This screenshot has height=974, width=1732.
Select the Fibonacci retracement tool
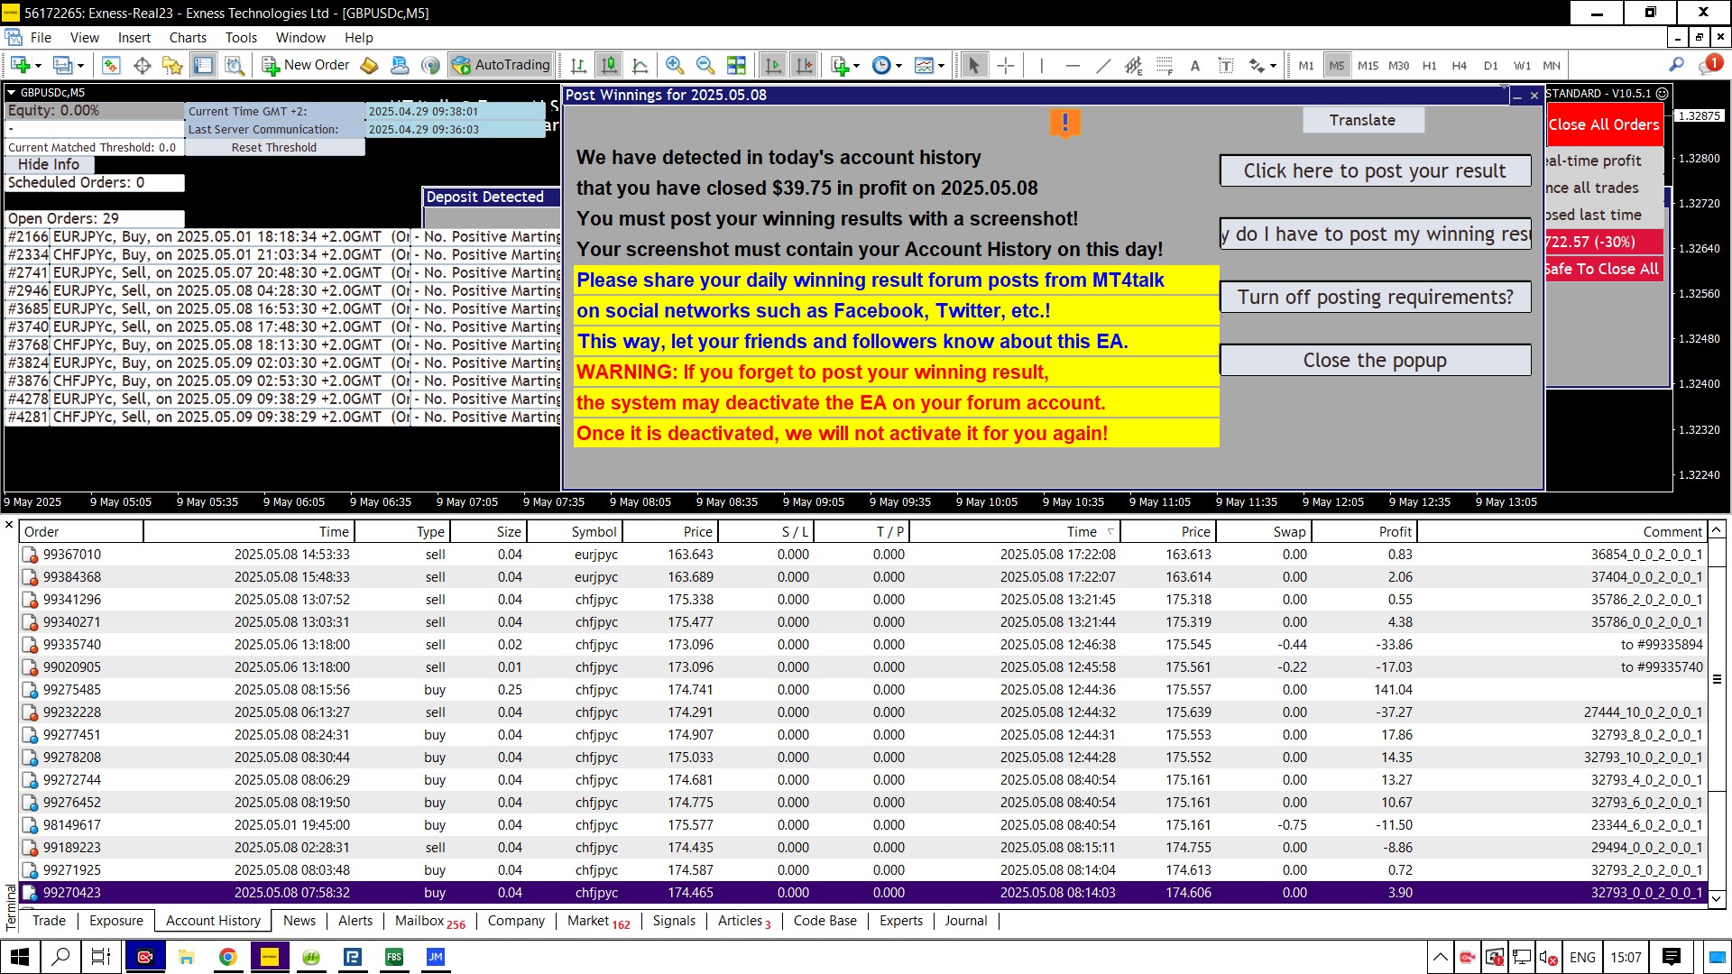tap(1165, 65)
